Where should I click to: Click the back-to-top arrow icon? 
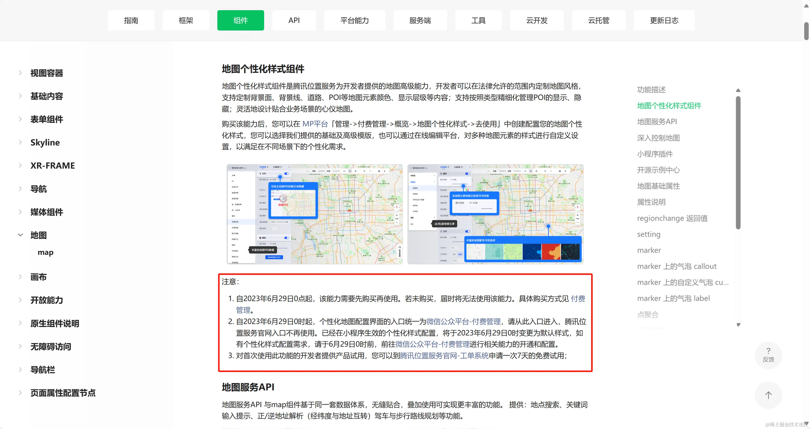click(x=768, y=395)
